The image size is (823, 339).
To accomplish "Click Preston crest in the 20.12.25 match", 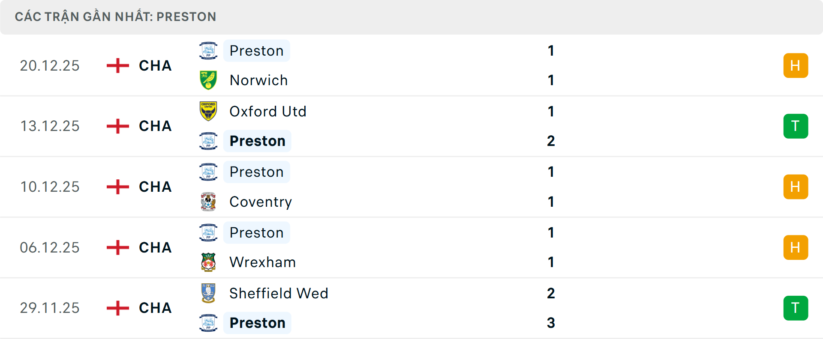I will coord(208,51).
